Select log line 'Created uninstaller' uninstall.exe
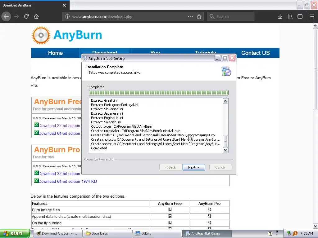Image resolution: width=318 pixels, height=238 pixels. click(x=135, y=131)
